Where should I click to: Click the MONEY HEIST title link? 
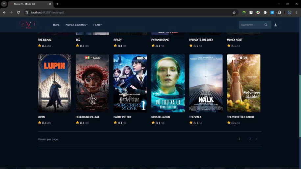235,40
